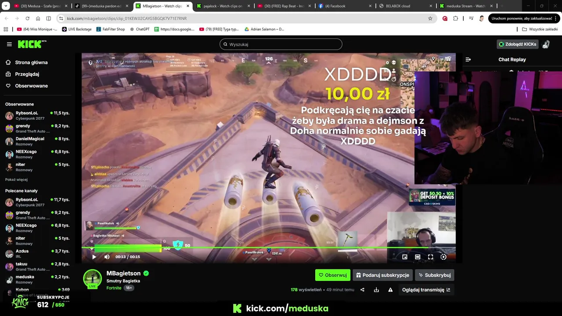Open browser extensions puzzle icon
The image size is (562, 316).
(455, 18)
